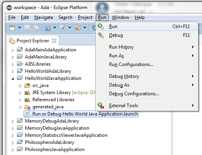Click the launch file icon
The width and height of the screenshot is (202, 155).
(x=27, y=114)
